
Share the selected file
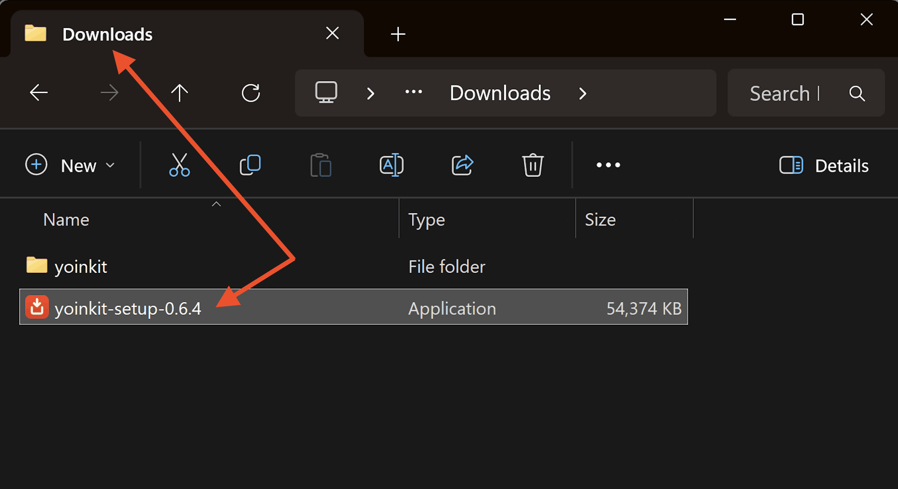pos(462,165)
